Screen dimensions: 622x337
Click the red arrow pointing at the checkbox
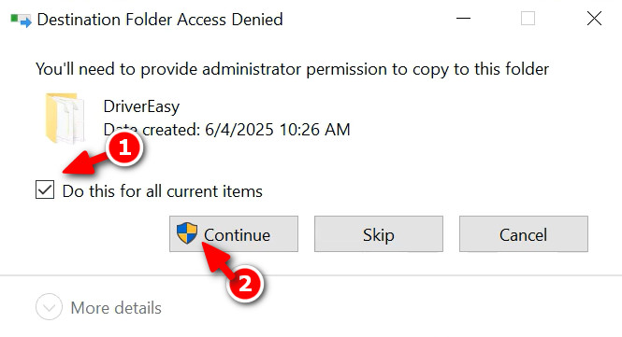[84, 163]
